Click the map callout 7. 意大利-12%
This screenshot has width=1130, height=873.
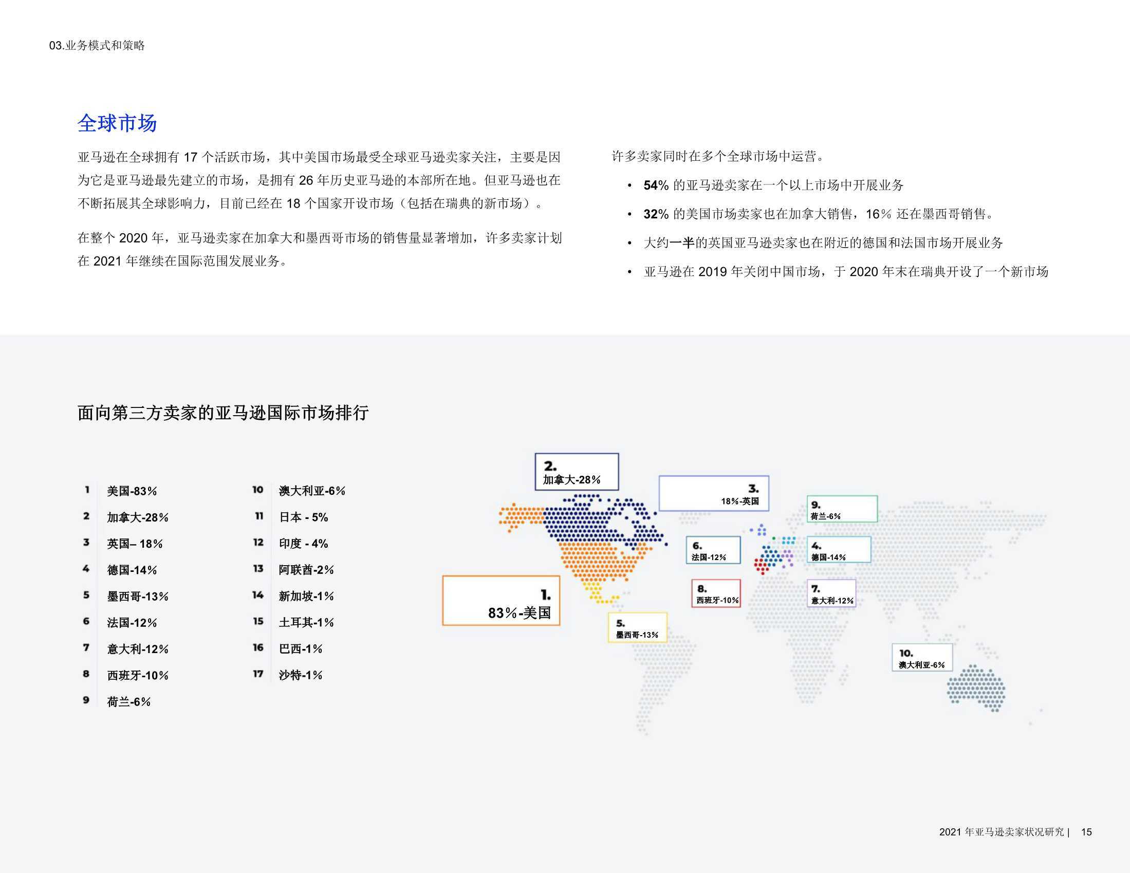pos(831,593)
